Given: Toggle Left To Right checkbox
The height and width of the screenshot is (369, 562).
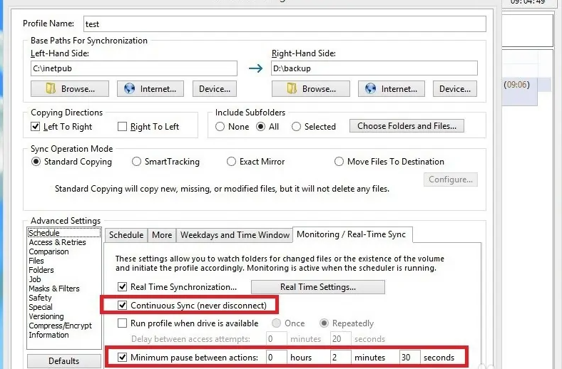Looking at the screenshot, I should pyautogui.click(x=35, y=126).
